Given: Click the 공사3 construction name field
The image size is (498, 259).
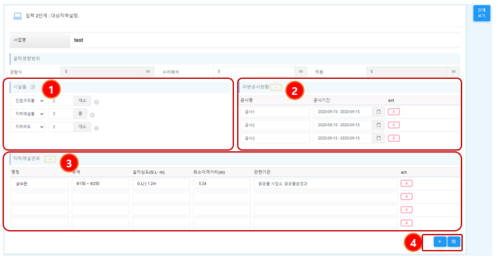Looking at the screenshot, I should [275, 138].
